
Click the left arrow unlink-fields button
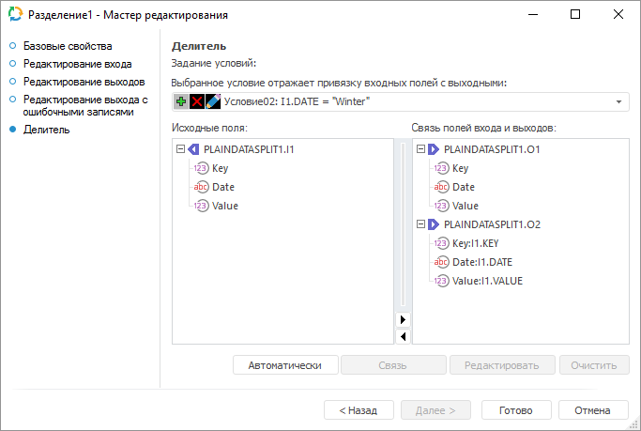click(403, 336)
